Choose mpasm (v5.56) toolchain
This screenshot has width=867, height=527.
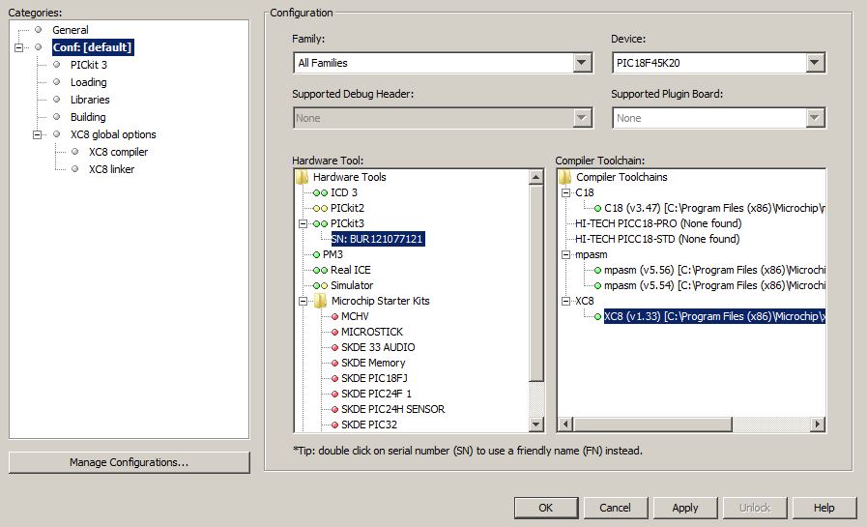click(x=714, y=270)
